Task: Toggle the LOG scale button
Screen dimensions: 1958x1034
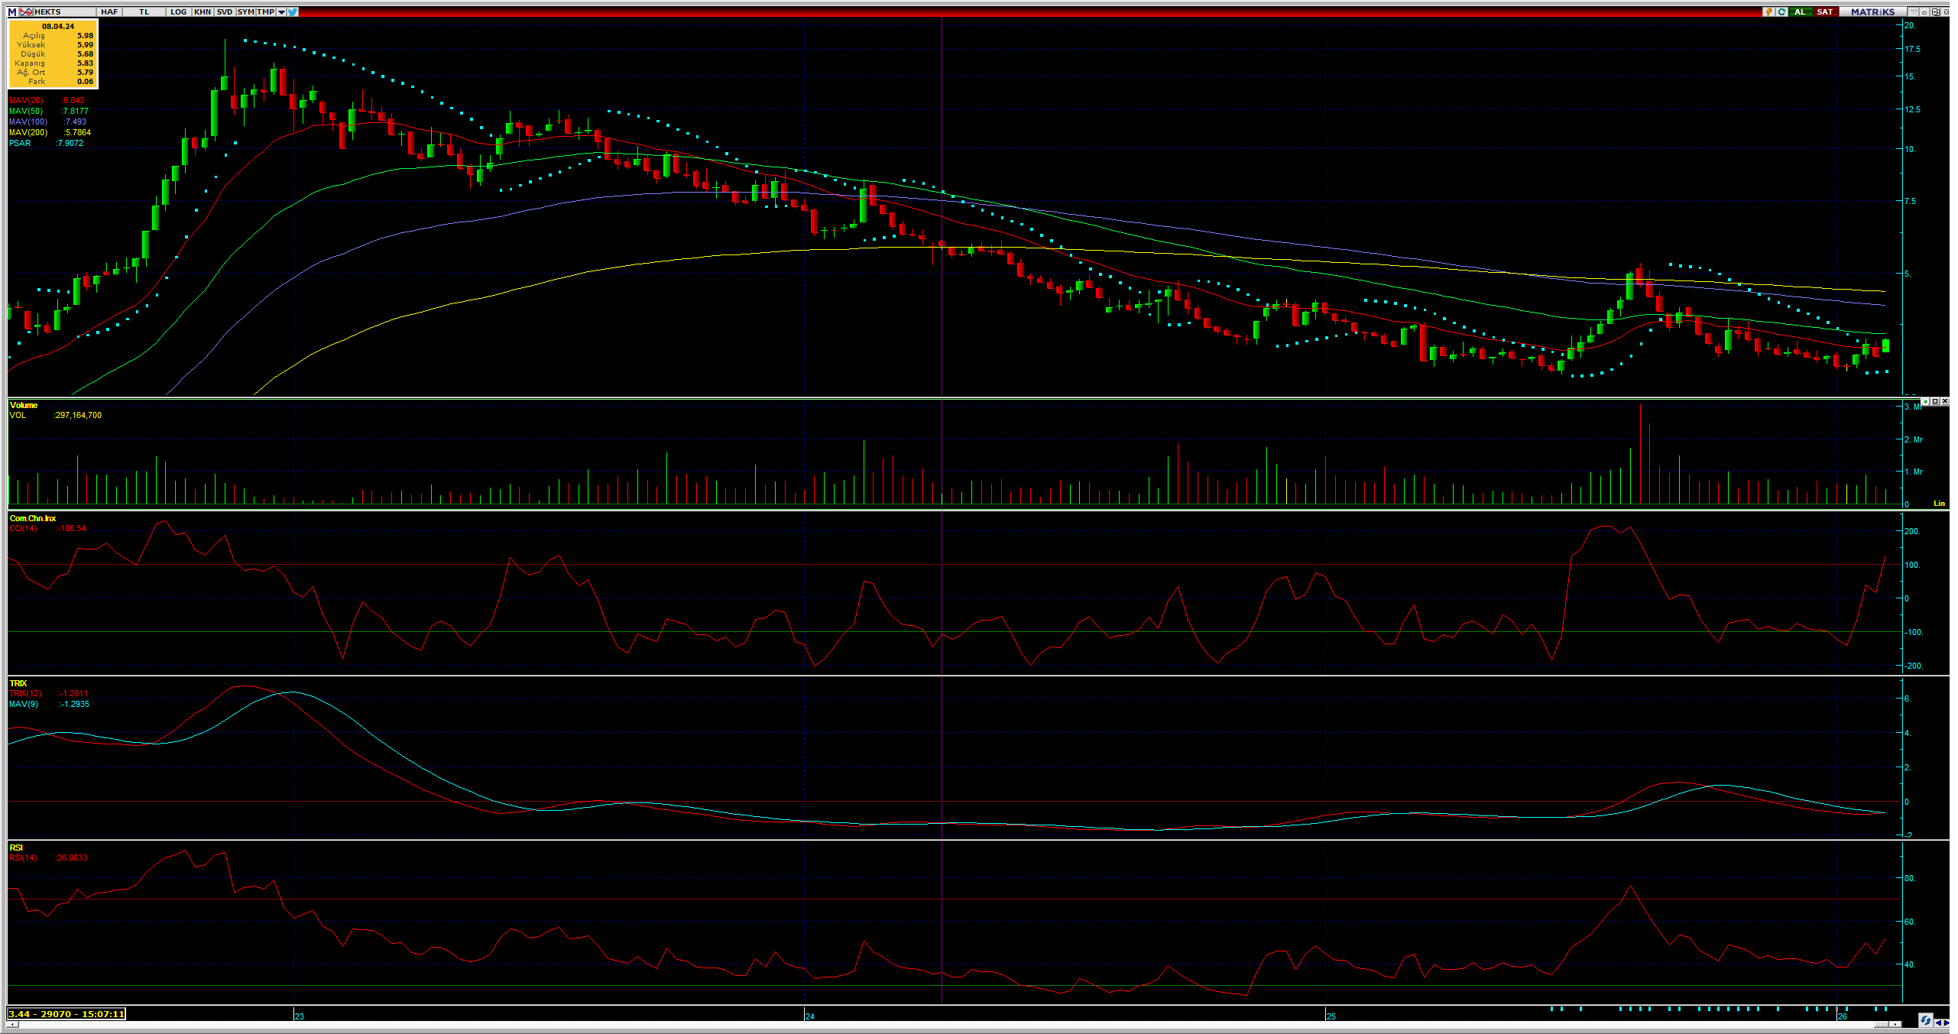Action: (178, 11)
